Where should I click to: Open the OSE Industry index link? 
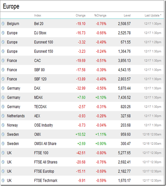click(x=43, y=125)
